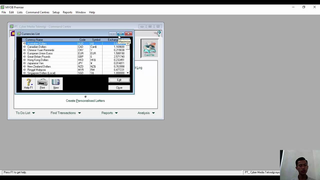Click the MYOB Premier application icon
This screenshot has height=180, width=320.
coord(2,7)
